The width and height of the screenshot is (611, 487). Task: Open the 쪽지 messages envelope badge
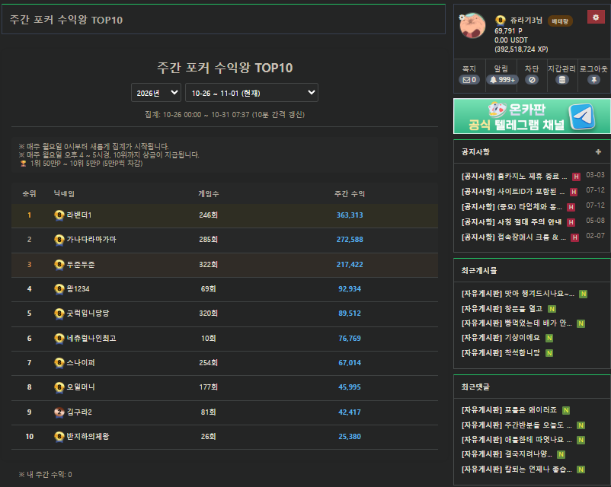tap(469, 80)
